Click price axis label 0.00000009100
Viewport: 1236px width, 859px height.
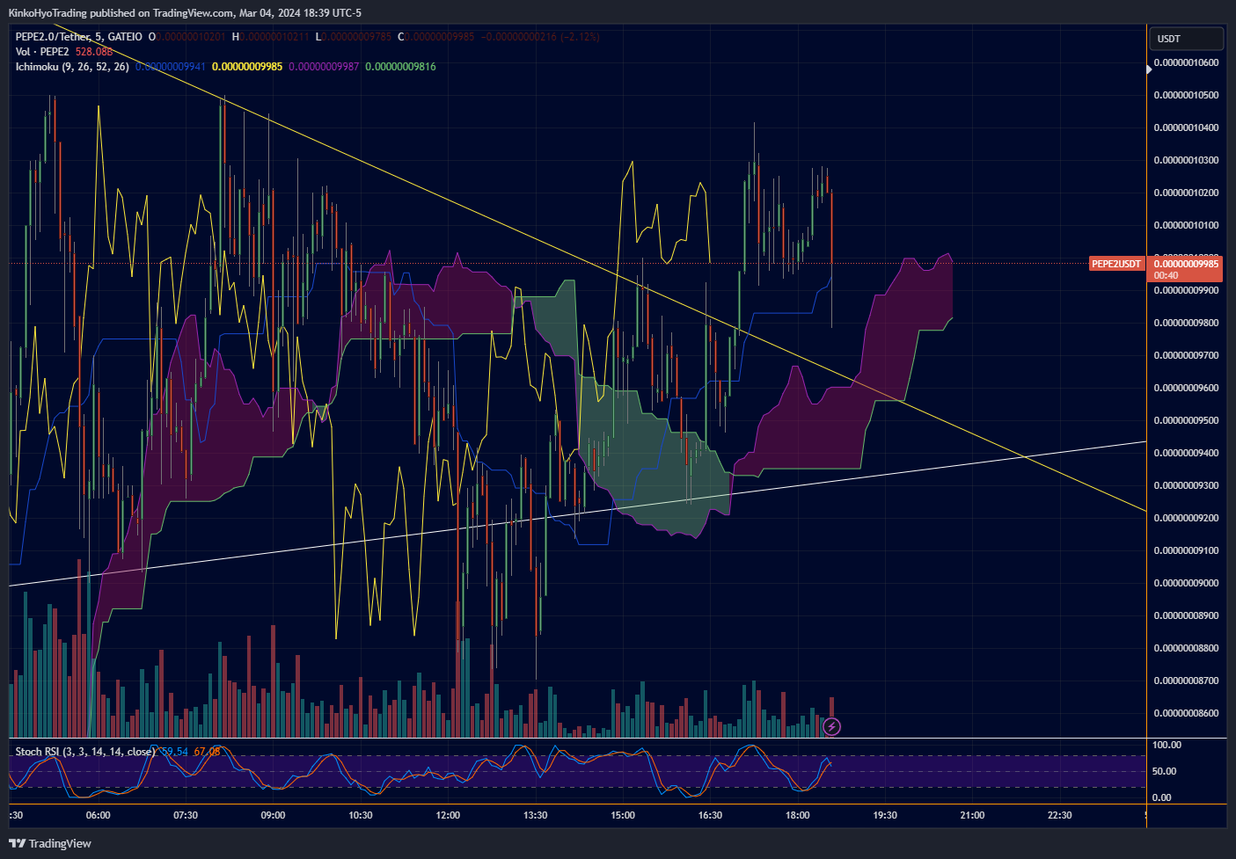pos(1187,550)
